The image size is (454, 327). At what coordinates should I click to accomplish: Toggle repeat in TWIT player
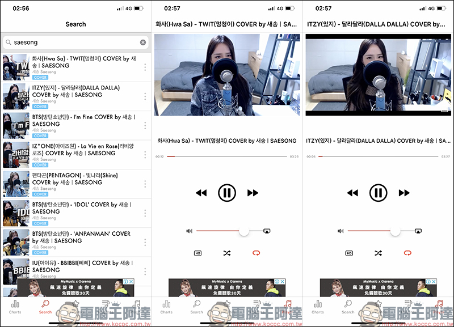pyautogui.click(x=257, y=253)
